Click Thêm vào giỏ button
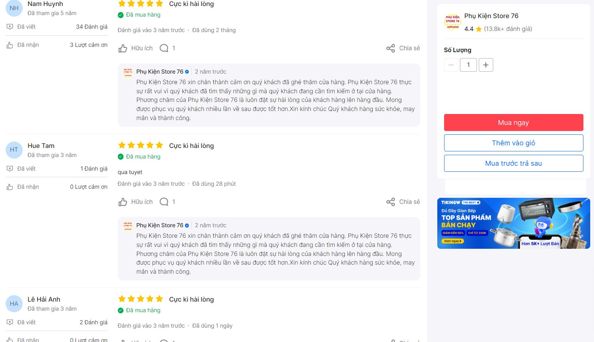The image size is (594, 342). [x=513, y=143]
